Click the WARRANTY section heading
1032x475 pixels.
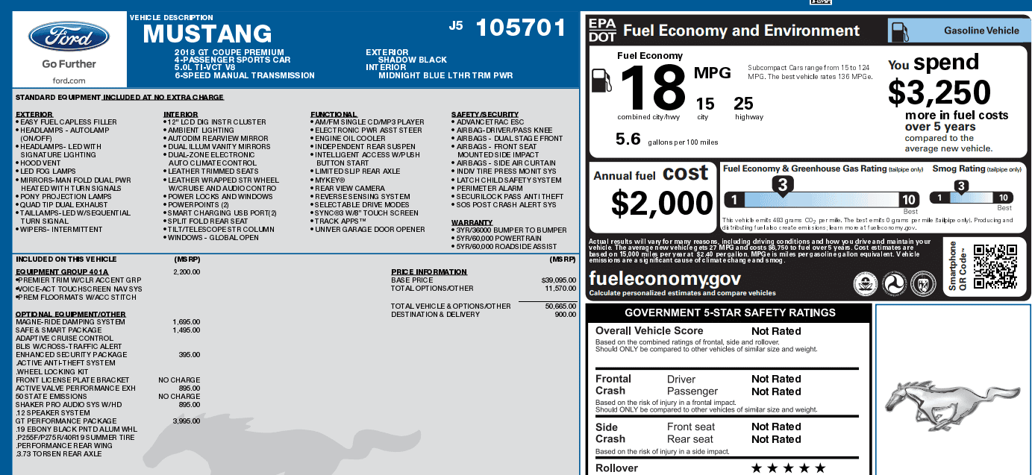(472, 222)
